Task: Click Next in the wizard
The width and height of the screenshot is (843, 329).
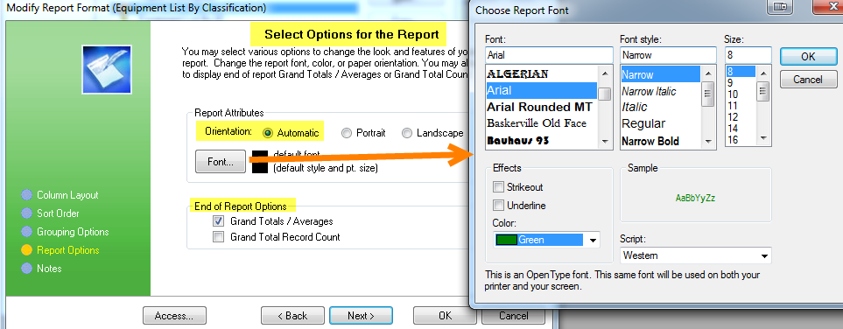Action: [x=361, y=316]
